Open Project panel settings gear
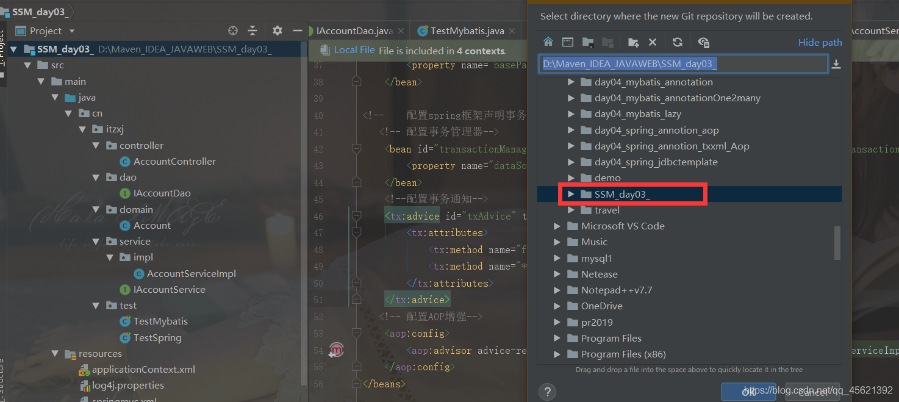899x402 pixels. coord(278,31)
